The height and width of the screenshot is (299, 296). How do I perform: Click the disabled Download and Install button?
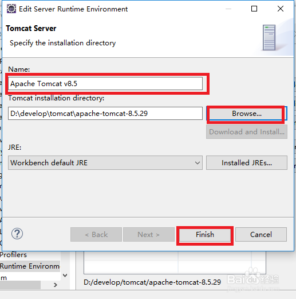click(x=247, y=132)
